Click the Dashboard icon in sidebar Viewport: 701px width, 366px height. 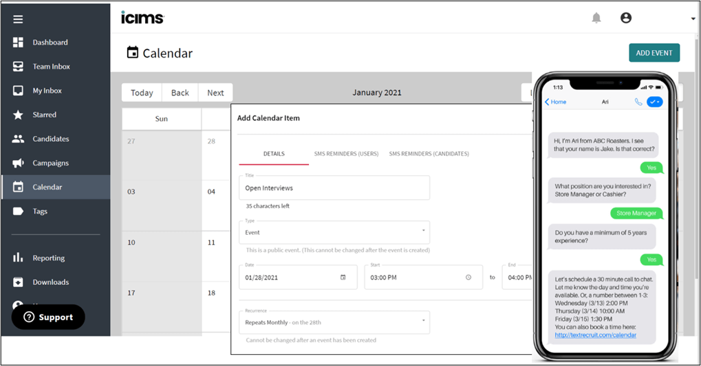[x=19, y=43]
